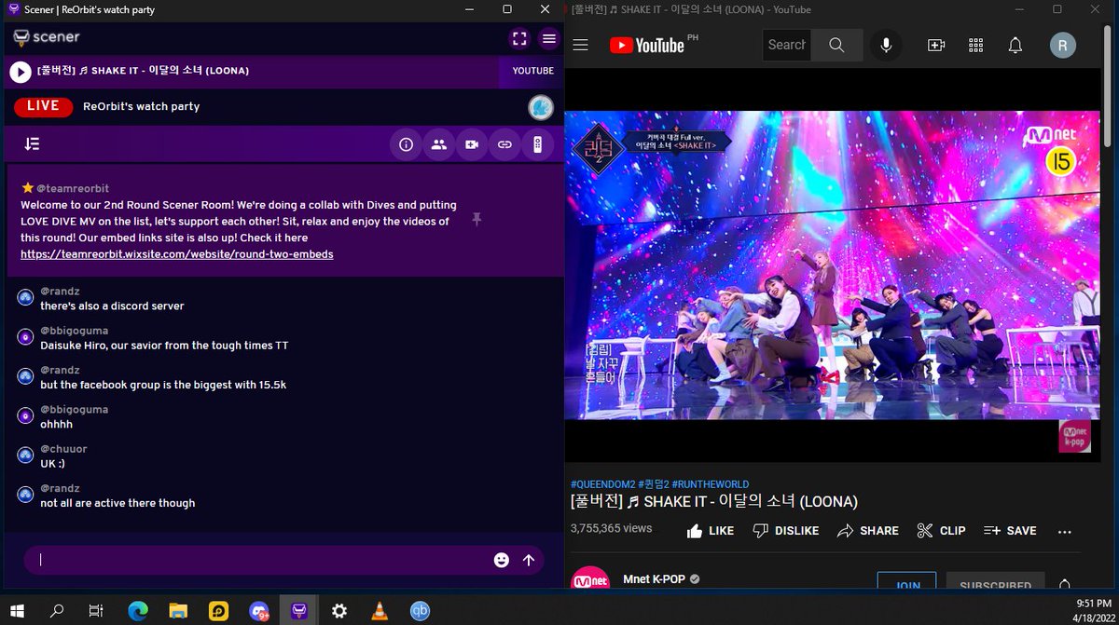1119x625 pixels.
Task: Open File Explorer from taskbar
Action: click(178, 611)
